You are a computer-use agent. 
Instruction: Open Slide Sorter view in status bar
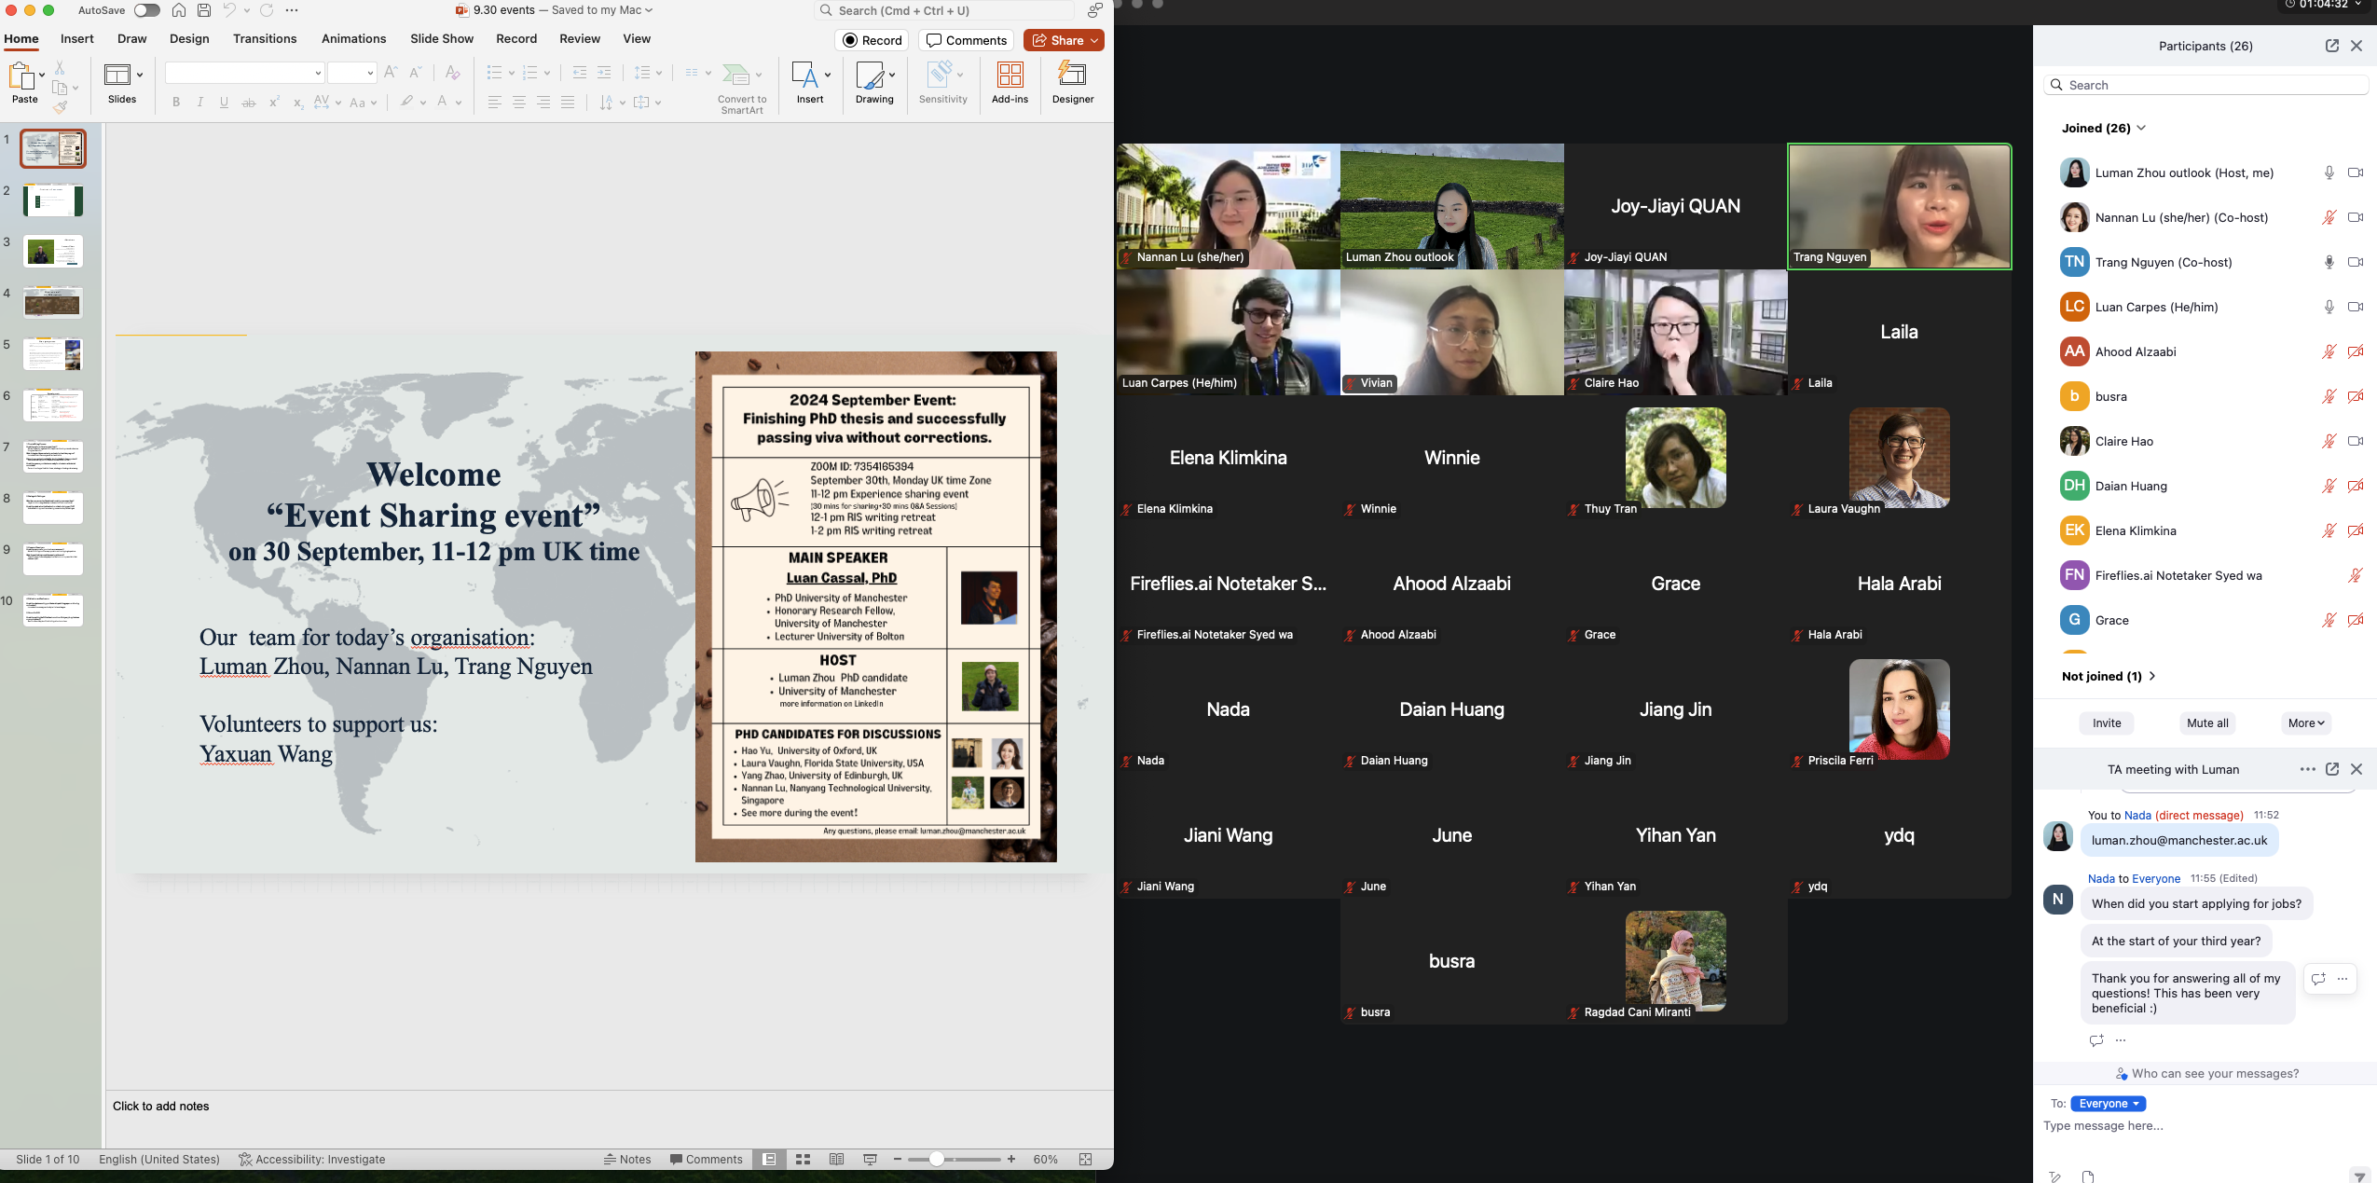[x=803, y=1159]
